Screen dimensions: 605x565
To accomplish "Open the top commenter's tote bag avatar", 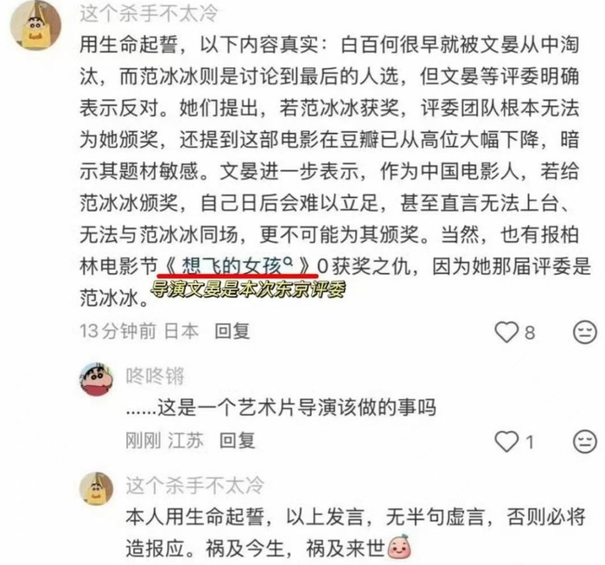I will click(x=35, y=25).
